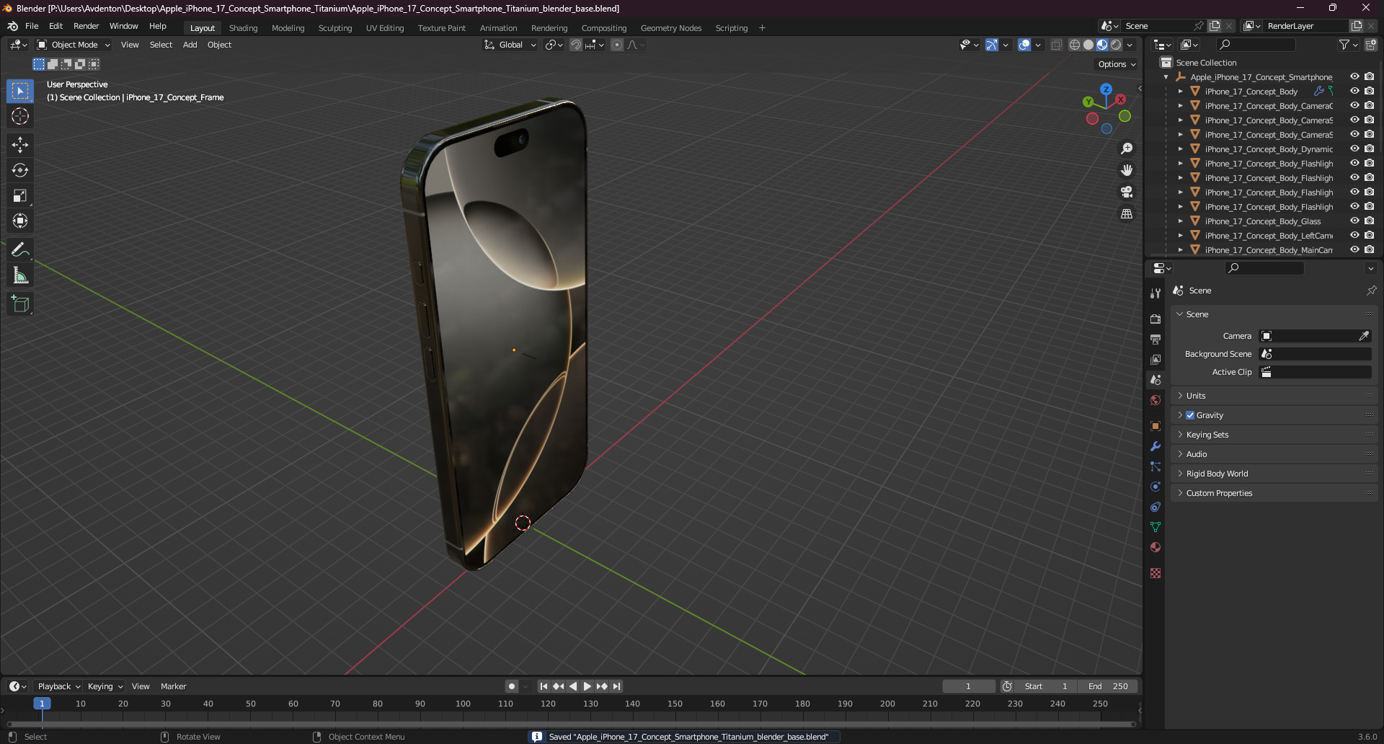Select the Measure tool
Screen dimensions: 1384x744
[x=20, y=275]
